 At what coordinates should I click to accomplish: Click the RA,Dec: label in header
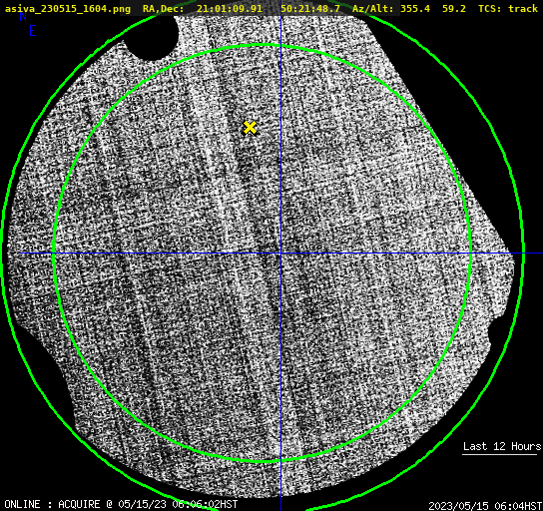(x=163, y=9)
